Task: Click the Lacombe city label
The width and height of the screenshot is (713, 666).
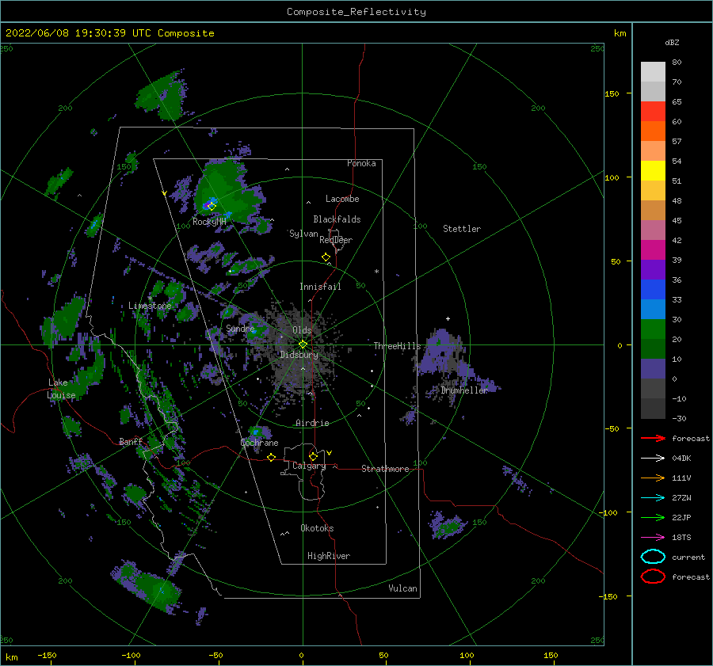Action: pos(342,199)
